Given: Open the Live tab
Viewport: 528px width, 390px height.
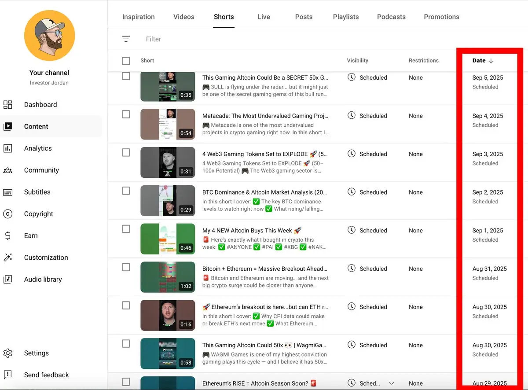Looking at the screenshot, I should click(x=264, y=17).
